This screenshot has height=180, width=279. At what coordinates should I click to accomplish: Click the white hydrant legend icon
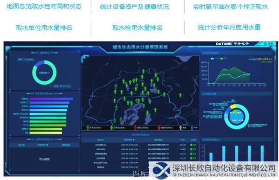(181, 127)
